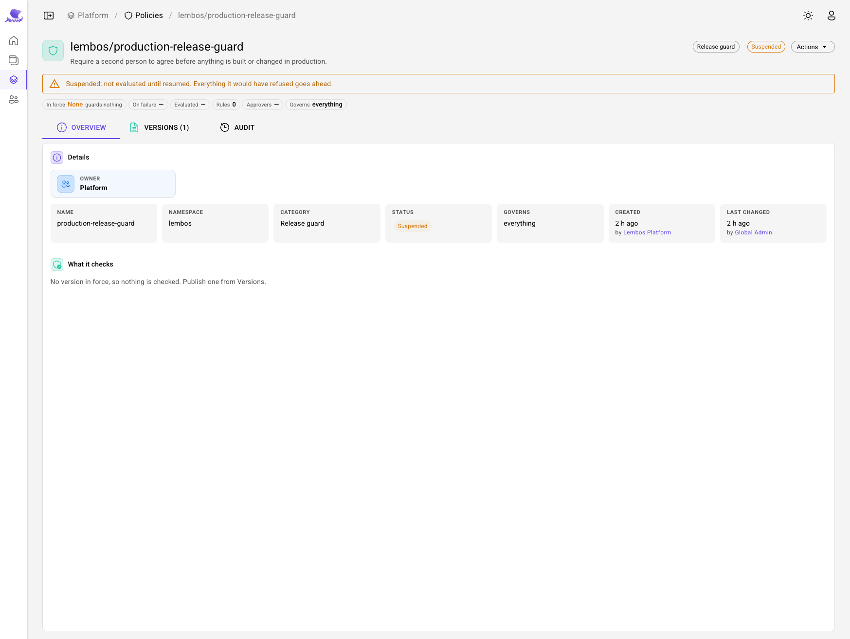
Task: Click the 'Release guard' category value
Action: click(x=302, y=223)
